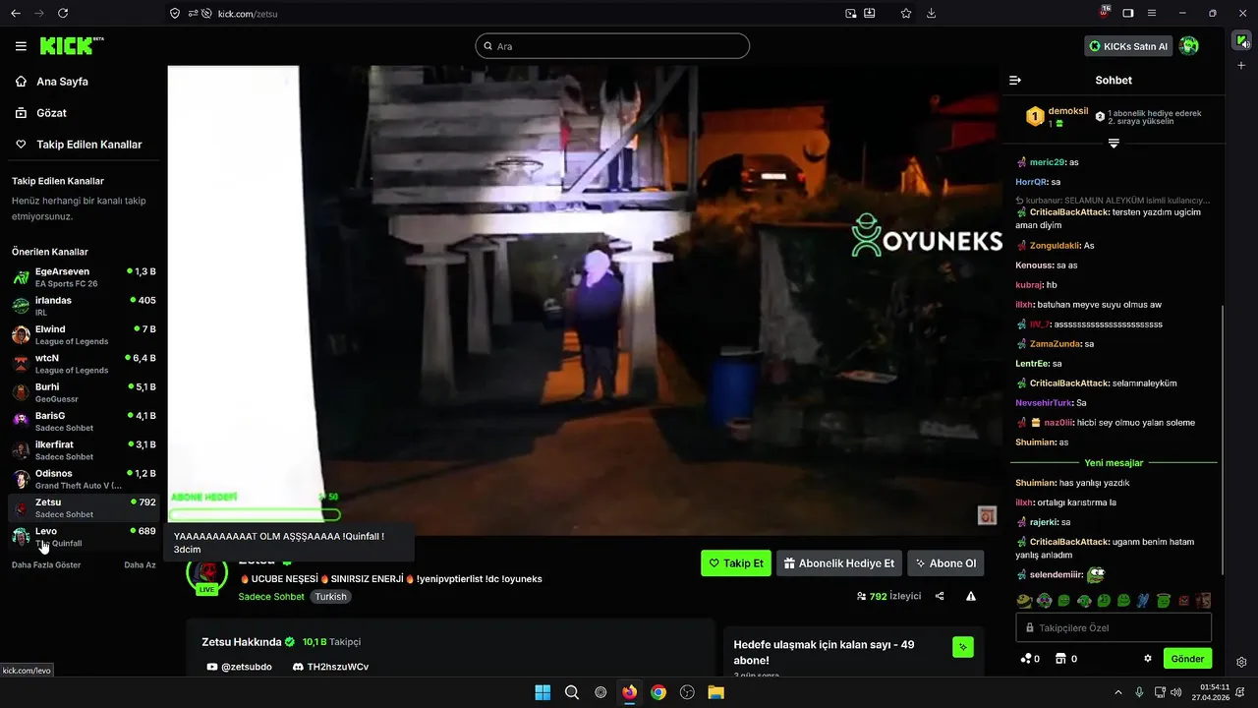The width and height of the screenshot is (1258, 708).
Task: Open the browser application menu
Action: pos(1152,13)
